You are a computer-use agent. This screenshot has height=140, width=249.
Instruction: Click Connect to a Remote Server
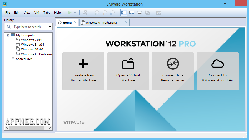tap(173, 71)
